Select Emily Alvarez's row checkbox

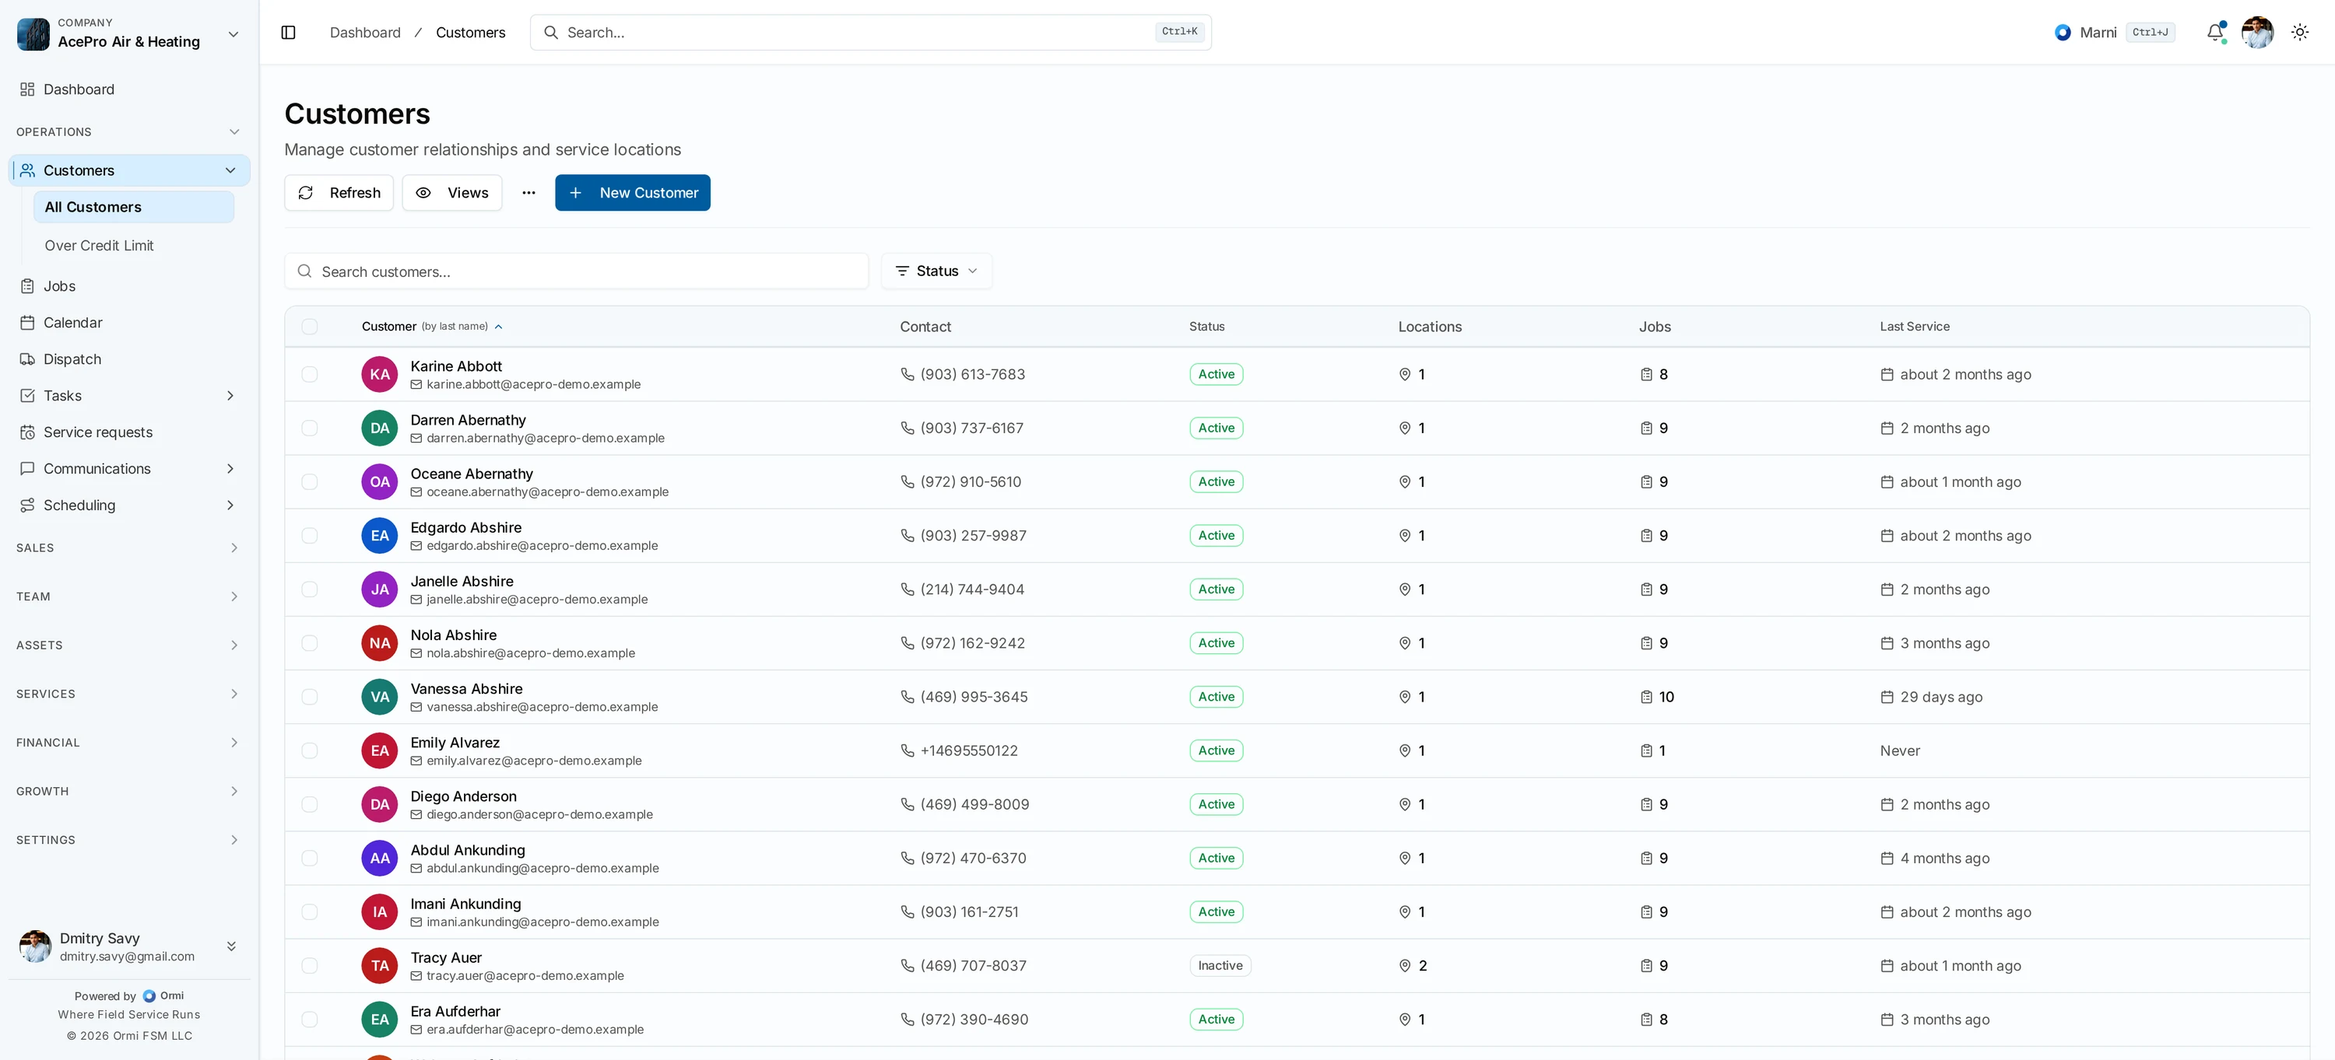click(310, 750)
